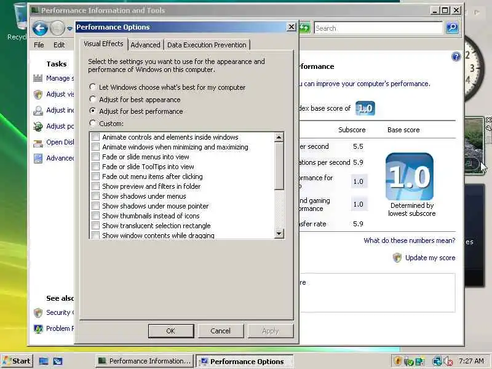Image resolution: width=492 pixels, height=369 pixels.
Task: Open the Edit menu
Action: click(x=59, y=45)
